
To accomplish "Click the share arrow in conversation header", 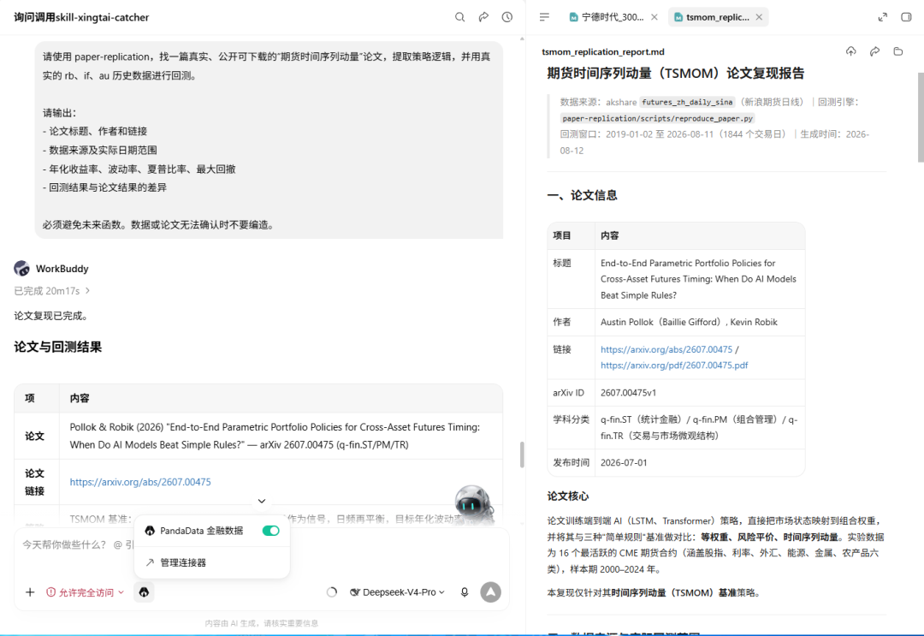I will point(483,17).
